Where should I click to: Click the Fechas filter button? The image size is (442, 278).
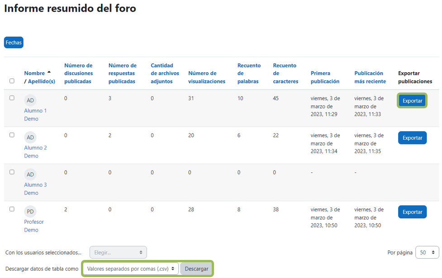pyautogui.click(x=13, y=42)
